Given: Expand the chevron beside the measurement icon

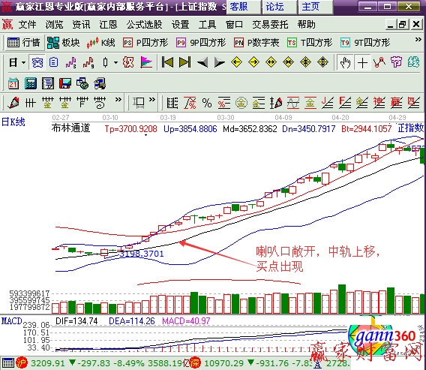Looking at the screenshot, I should point(152,100).
